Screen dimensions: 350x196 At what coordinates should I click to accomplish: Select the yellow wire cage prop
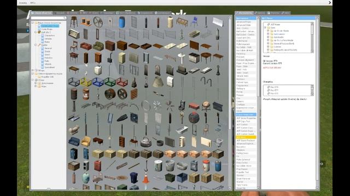coord(86,82)
